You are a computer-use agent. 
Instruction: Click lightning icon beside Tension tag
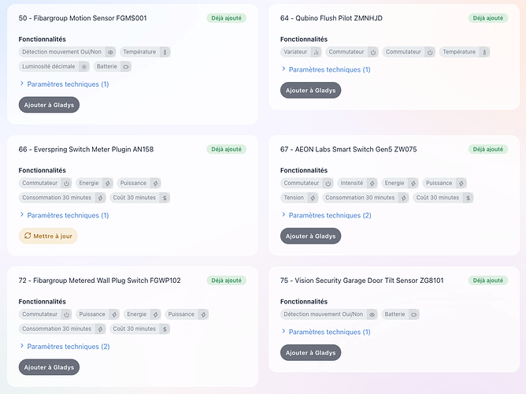(313, 198)
